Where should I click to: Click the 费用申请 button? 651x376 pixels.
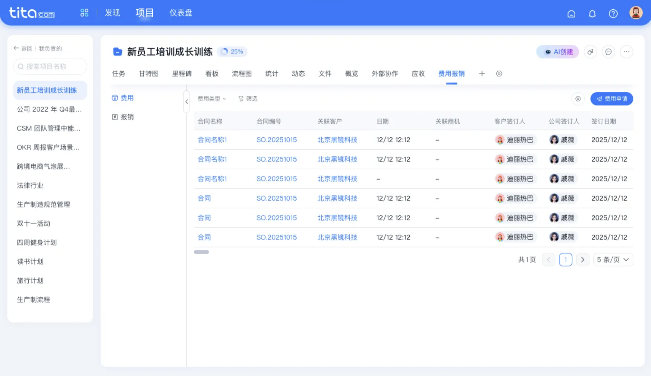pyautogui.click(x=612, y=99)
